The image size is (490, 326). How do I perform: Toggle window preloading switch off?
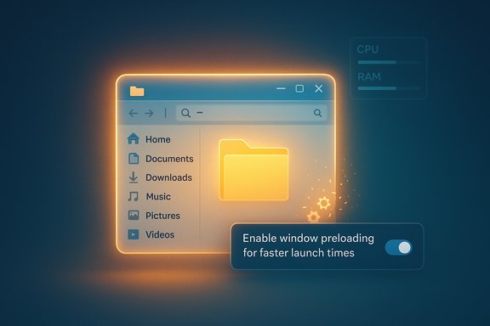398,248
